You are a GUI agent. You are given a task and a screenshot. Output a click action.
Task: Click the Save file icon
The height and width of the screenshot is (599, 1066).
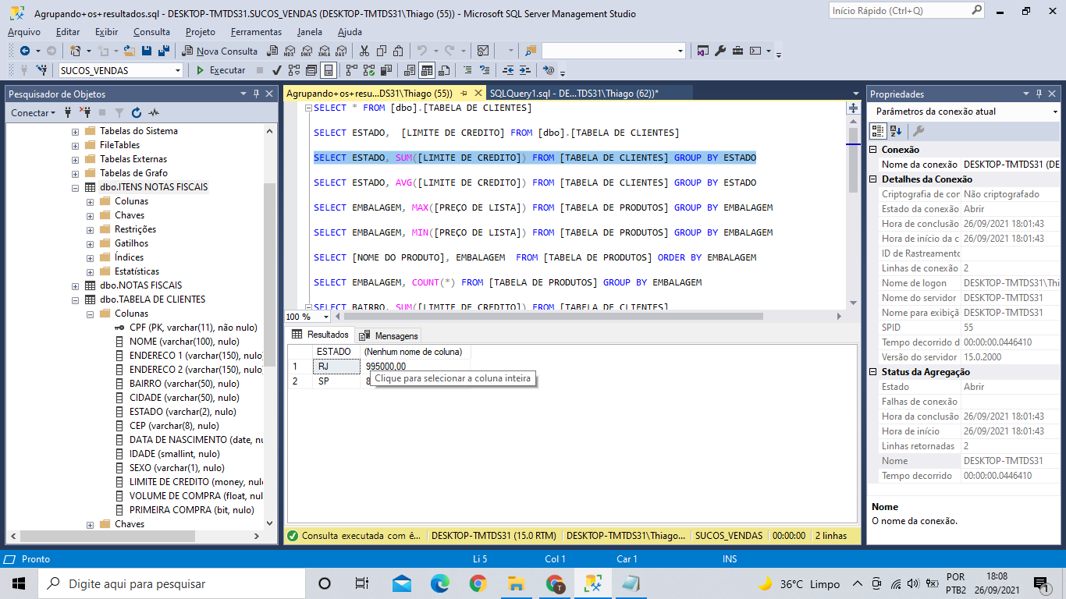pyautogui.click(x=147, y=51)
